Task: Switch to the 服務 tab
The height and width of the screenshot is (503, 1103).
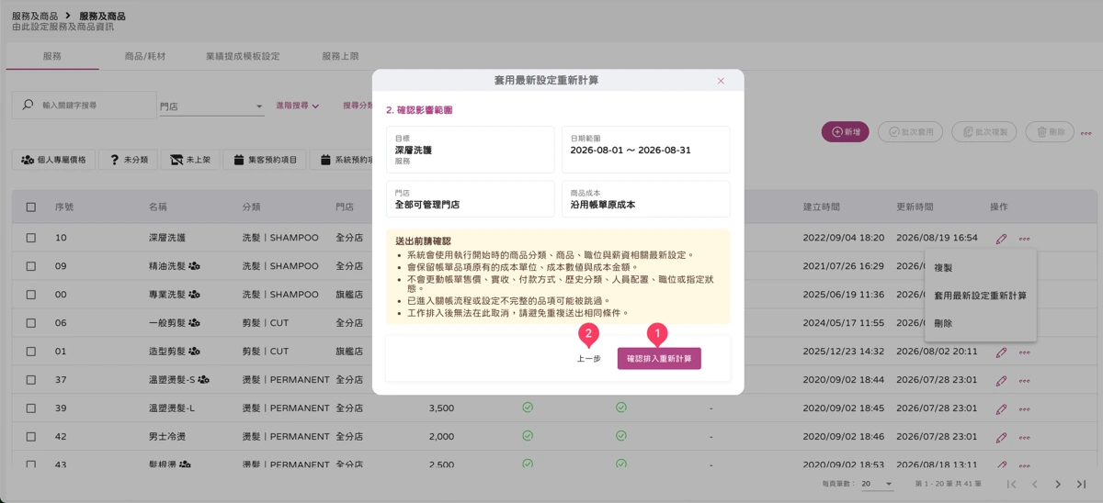Action: coord(52,56)
